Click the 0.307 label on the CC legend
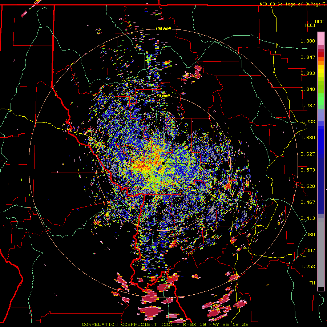This screenshot has width=327, height=327. click(308, 251)
